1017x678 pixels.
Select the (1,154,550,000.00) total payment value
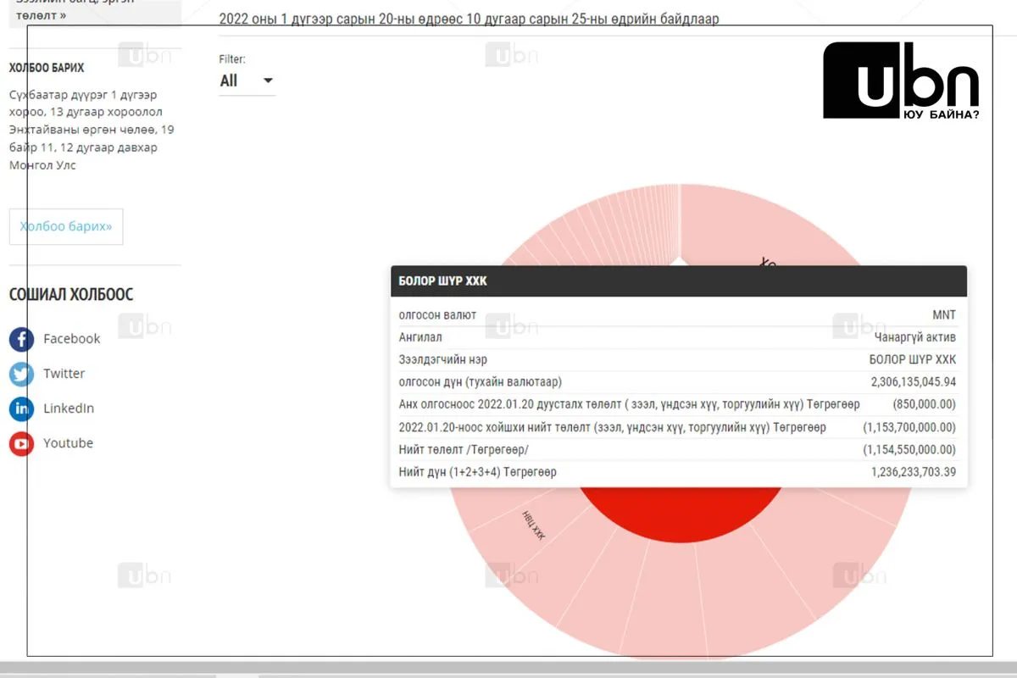(x=909, y=449)
